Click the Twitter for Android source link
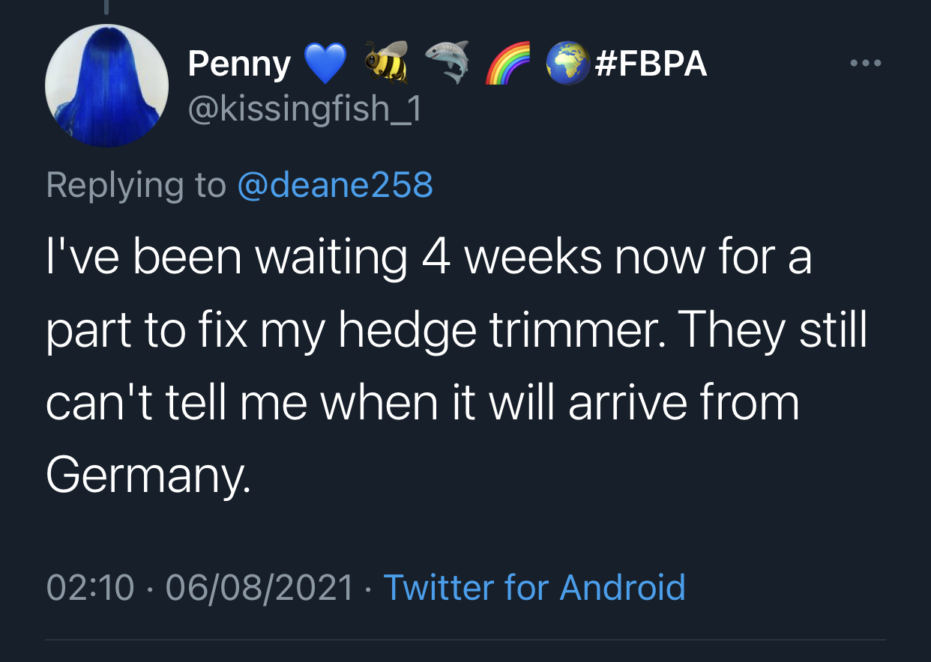931x662 pixels. point(534,587)
